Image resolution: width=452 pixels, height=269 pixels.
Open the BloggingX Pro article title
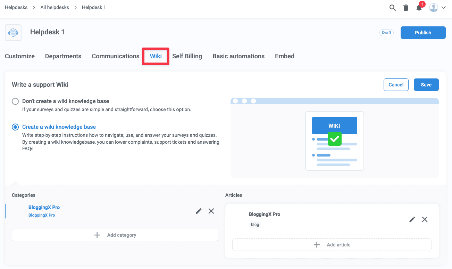265,214
